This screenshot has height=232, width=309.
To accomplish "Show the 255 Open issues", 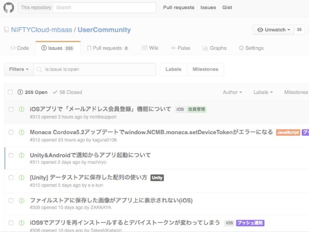I will [x=32, y=92].
